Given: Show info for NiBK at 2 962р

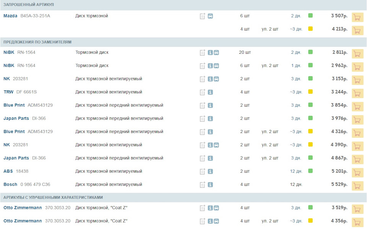Looking at the screenshot, I should (x=210, y=66).
